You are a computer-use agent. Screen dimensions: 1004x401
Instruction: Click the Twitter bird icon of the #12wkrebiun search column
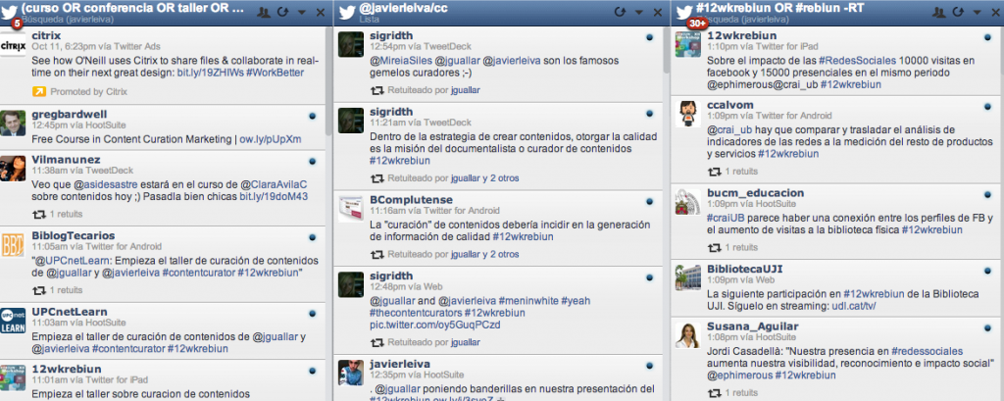click(x=685, y=11)
